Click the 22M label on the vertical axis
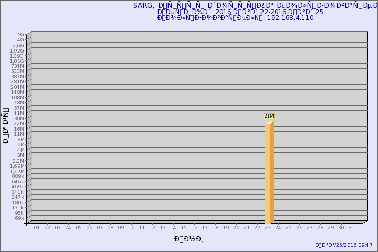 coord(19,124)
